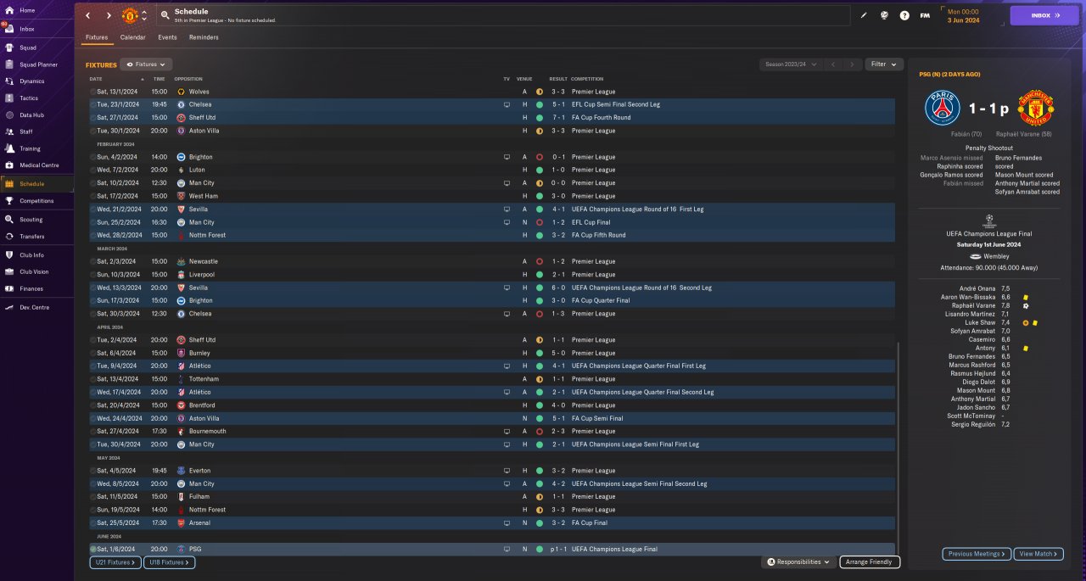Switch to the Fixtures tab

[x=97, y=37]
